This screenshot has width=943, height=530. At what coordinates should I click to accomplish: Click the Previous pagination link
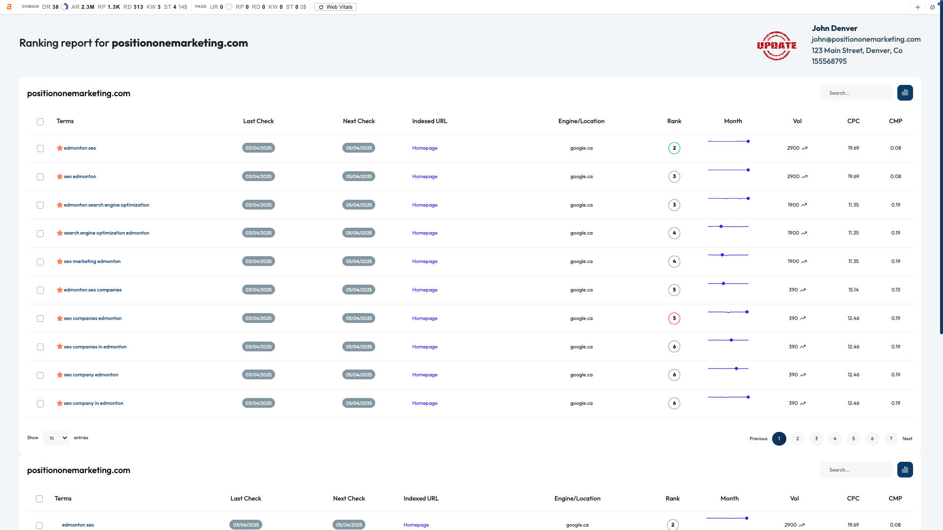[x=758, y=439]
